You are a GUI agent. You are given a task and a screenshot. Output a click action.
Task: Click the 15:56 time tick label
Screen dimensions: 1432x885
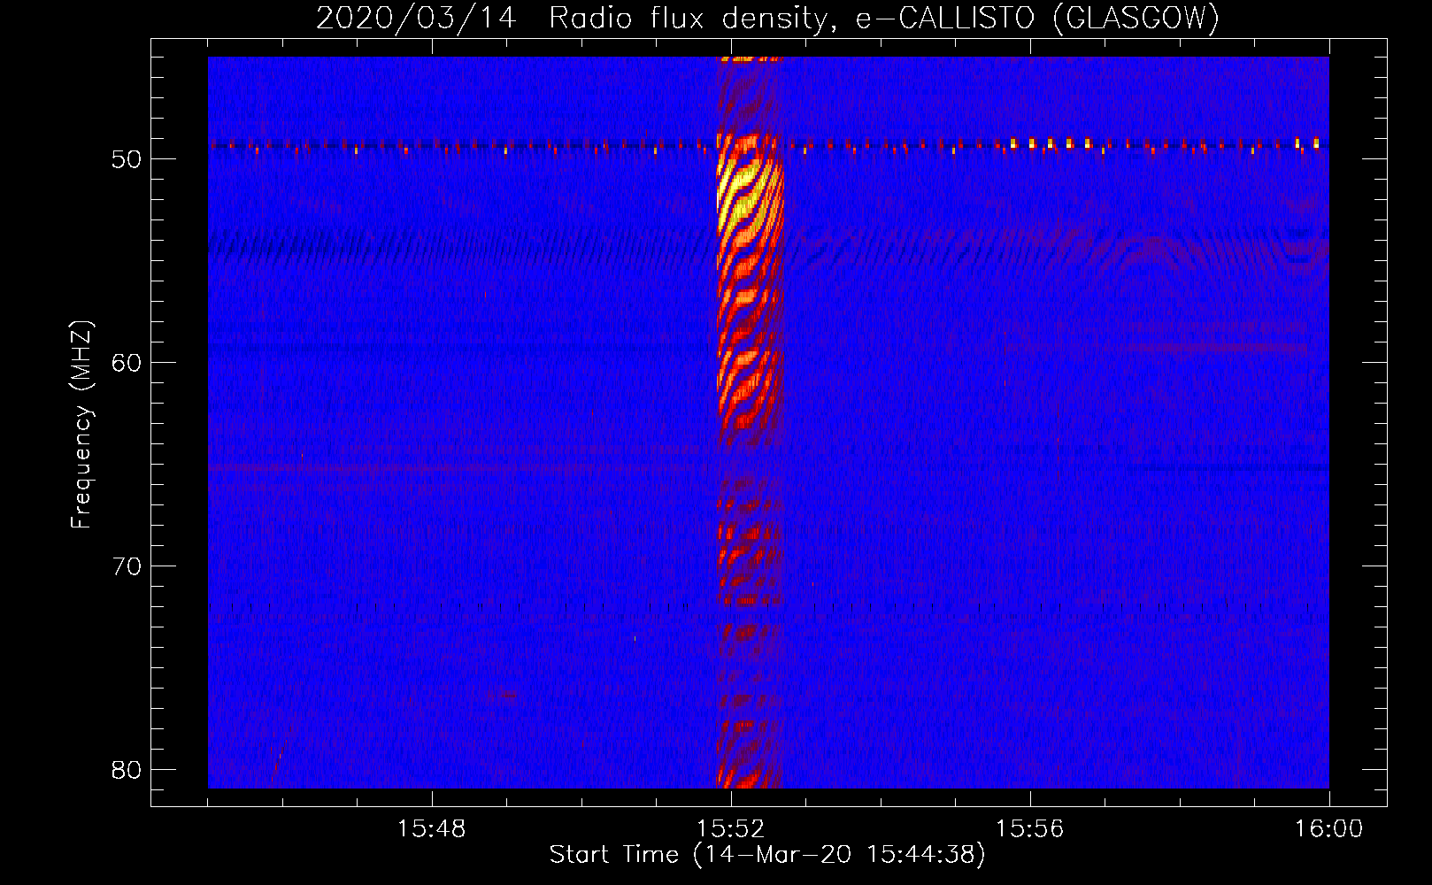point(1030,829)
